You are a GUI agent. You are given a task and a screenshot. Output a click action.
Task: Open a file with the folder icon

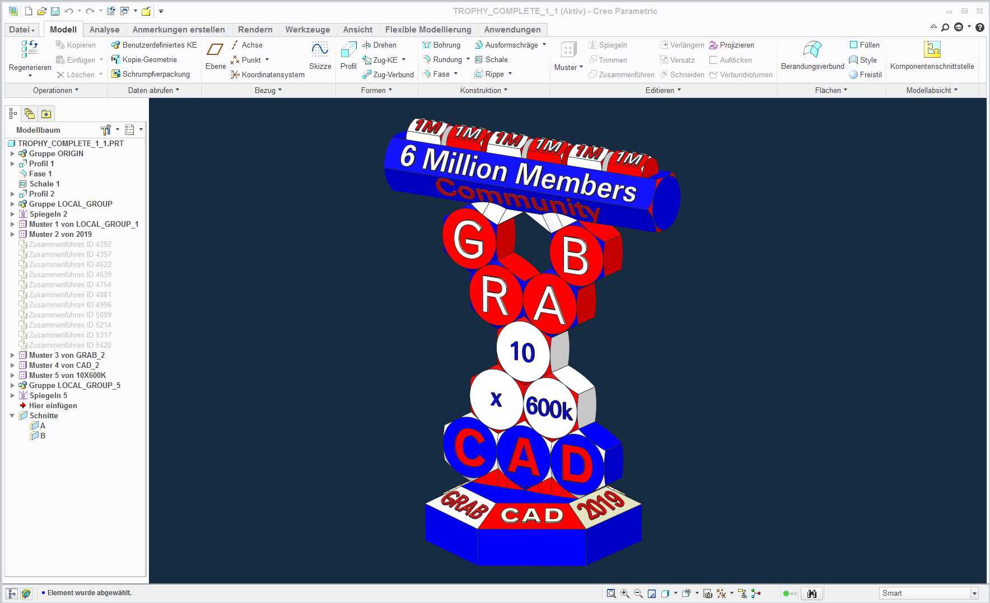[41, 11]
